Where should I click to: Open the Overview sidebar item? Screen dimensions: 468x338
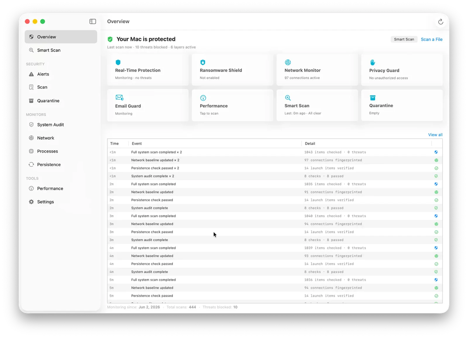(x=61, y=37)
